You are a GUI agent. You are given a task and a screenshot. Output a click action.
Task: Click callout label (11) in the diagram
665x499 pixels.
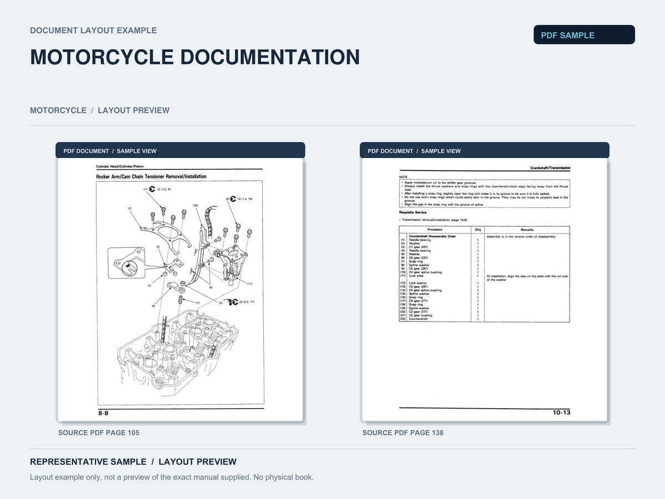[x=250, y=283]
